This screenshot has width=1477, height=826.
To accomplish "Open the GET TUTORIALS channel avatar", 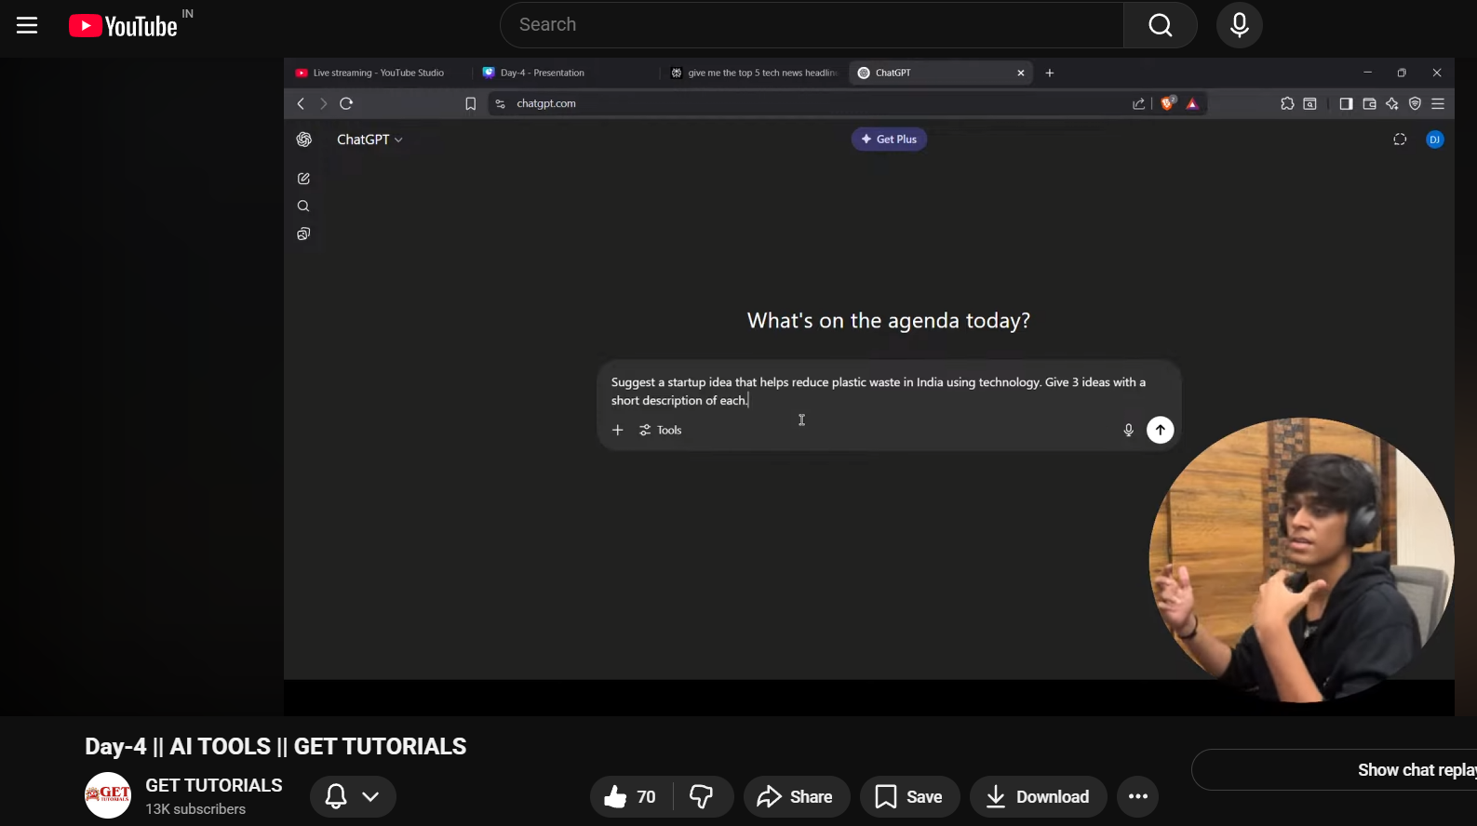I will [108, 796].
